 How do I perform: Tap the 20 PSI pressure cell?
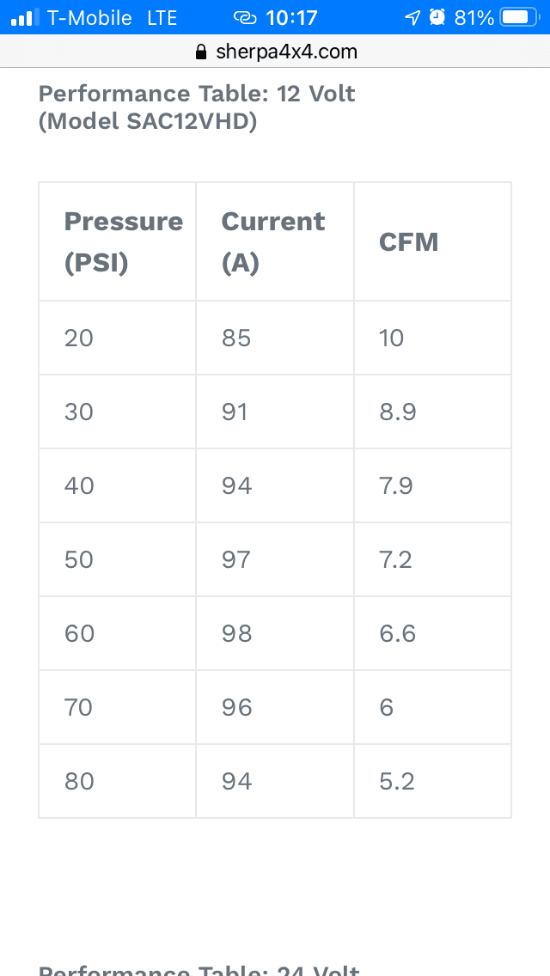[x=117, y=338]
